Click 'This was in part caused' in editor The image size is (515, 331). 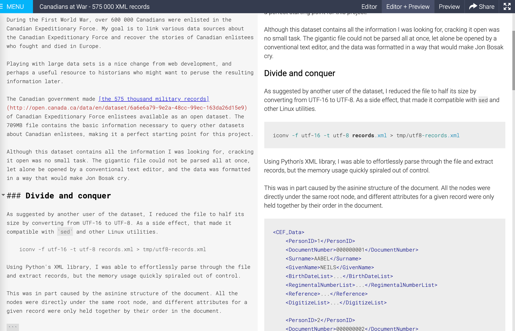127,302
